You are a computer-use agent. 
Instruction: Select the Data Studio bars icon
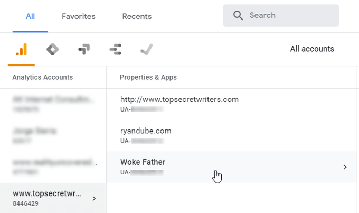pyautogui.click(x=115, y=50)
